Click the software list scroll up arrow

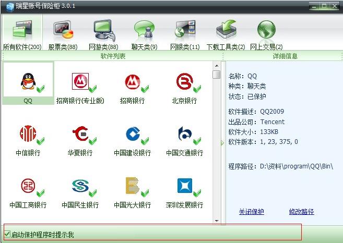[217, 66]
